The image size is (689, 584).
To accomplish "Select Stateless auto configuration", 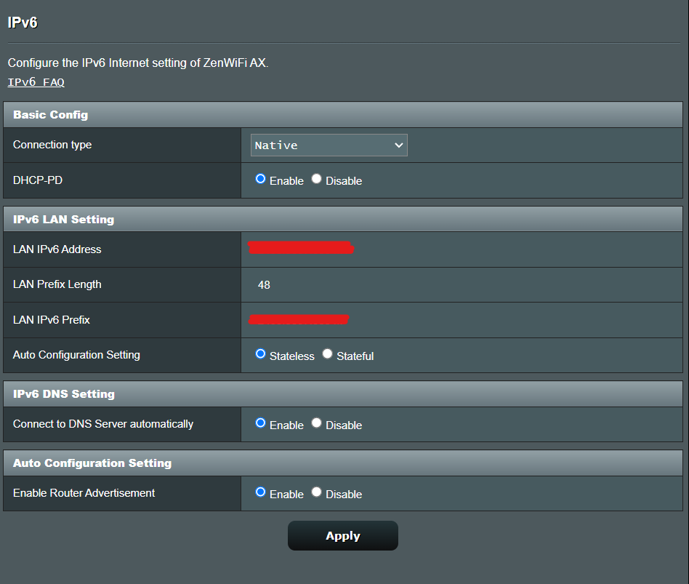I will click(x=259, y=354).
